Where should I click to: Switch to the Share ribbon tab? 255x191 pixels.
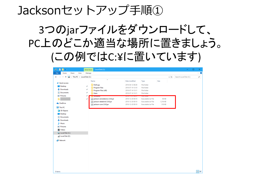(x=72, y=73)
